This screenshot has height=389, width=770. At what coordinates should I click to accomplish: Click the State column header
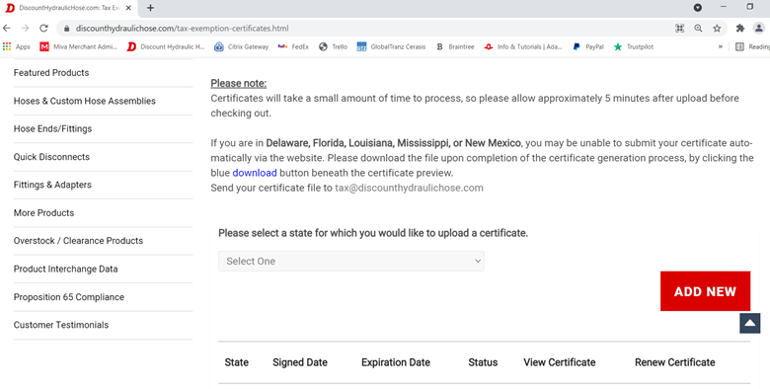point(236,362)
